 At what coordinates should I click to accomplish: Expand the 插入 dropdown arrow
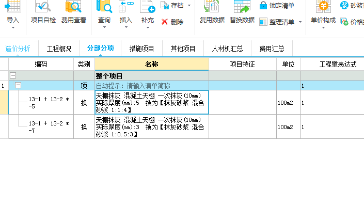(126, 27)
